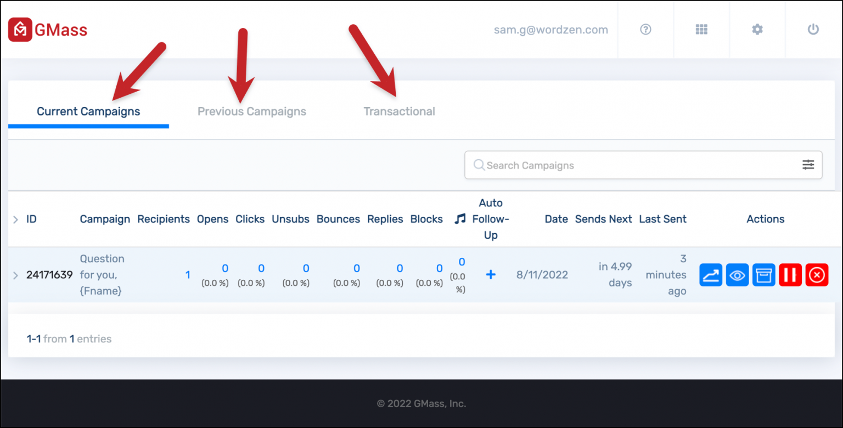843x428 pixels.
Task: Archive the campaign using the box icon
Action: point(763,274)
